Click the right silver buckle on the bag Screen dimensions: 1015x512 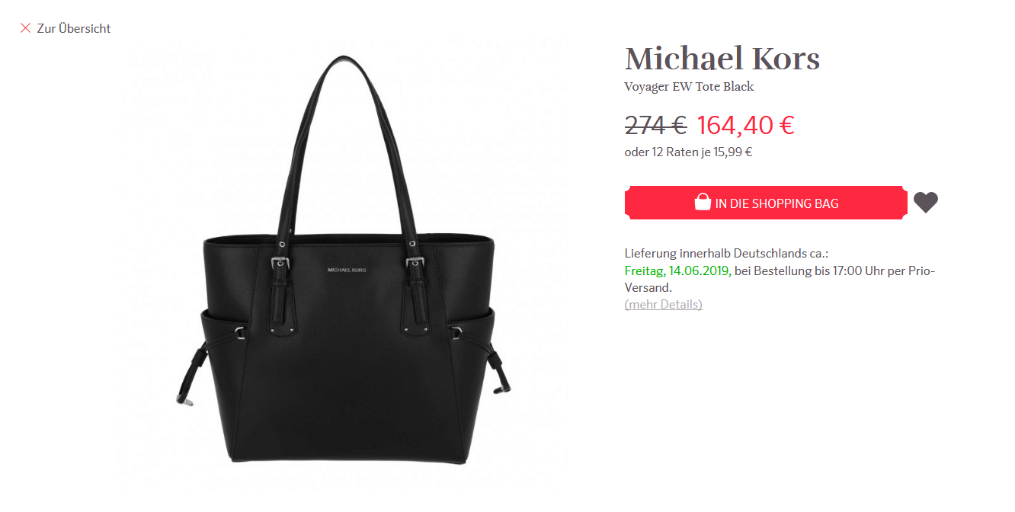click(x=415, y=264)
